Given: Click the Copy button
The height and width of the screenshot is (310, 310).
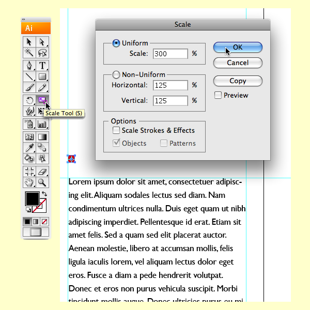Looking at the screenshot, I should coord(238,81).
